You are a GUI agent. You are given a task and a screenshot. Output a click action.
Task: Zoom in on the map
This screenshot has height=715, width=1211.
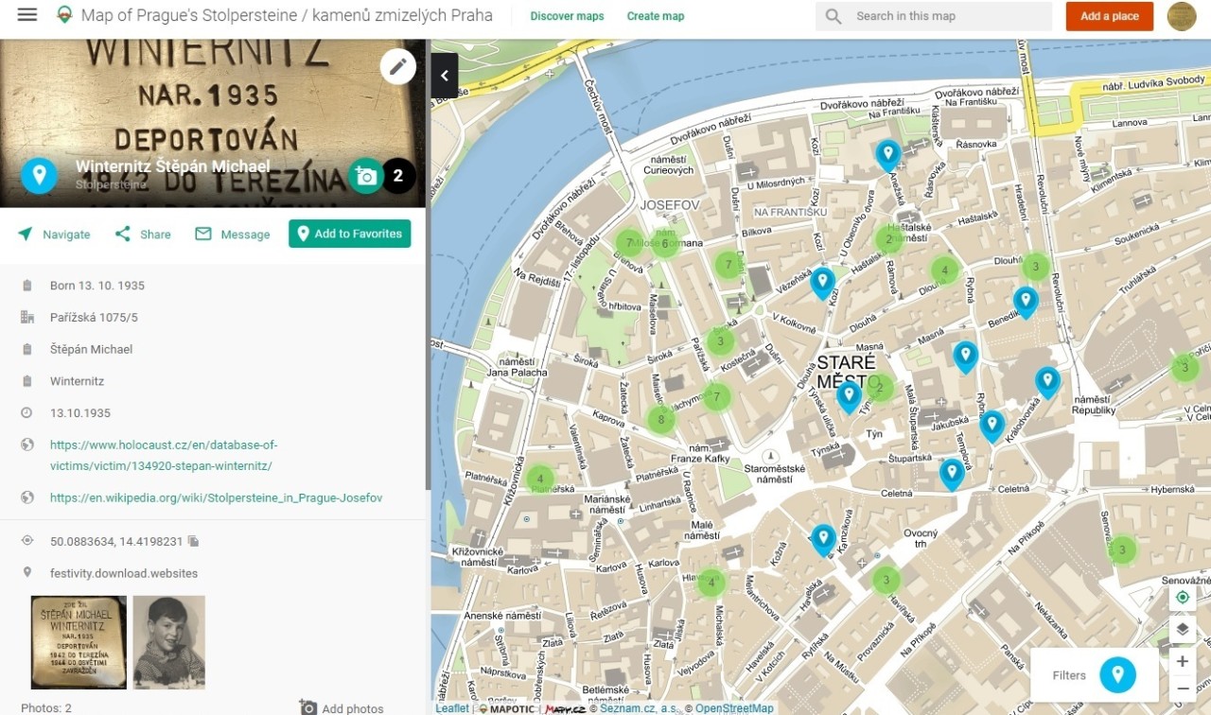click(1182, 661)
